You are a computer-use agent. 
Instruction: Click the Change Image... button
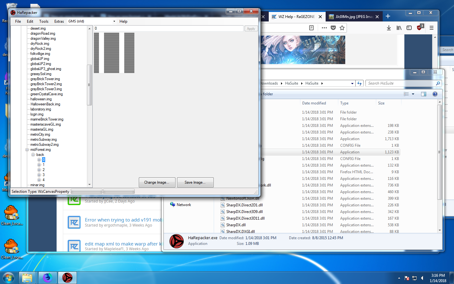pyautogui.click(x=157, y=182)
